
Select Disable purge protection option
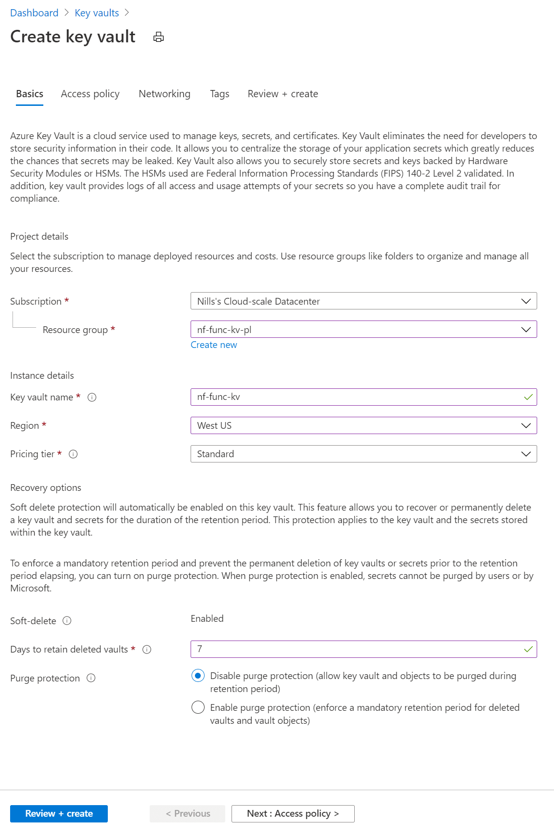pos(198,676)
